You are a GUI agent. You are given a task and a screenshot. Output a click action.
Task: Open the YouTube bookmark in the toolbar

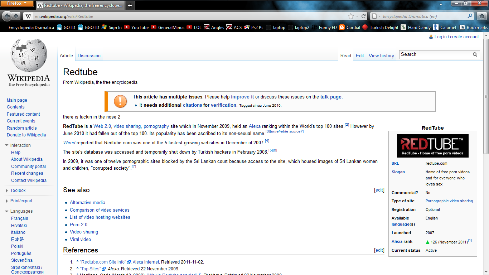[x=136, y=27]
